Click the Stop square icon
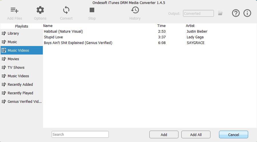 point(92,10)
